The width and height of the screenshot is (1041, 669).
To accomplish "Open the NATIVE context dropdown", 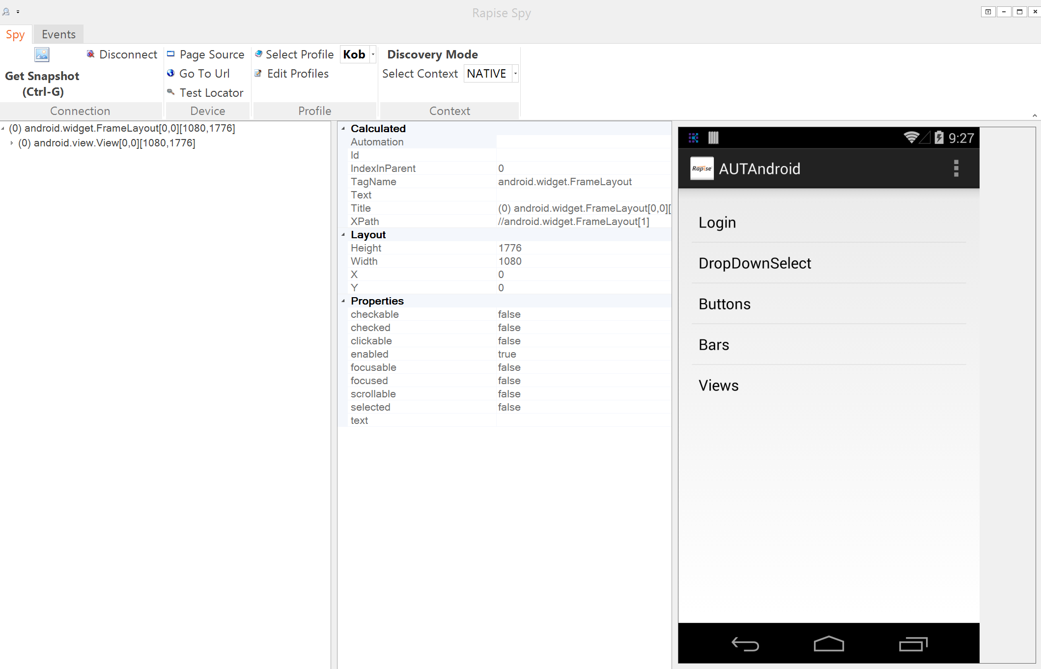I will pyautogui.click(x=515, y=74).
